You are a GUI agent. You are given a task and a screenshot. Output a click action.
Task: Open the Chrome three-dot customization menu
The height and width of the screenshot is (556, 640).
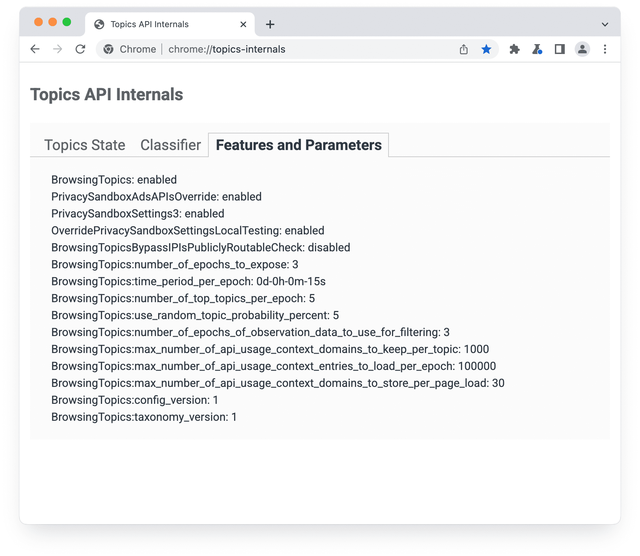pos(605,49)
